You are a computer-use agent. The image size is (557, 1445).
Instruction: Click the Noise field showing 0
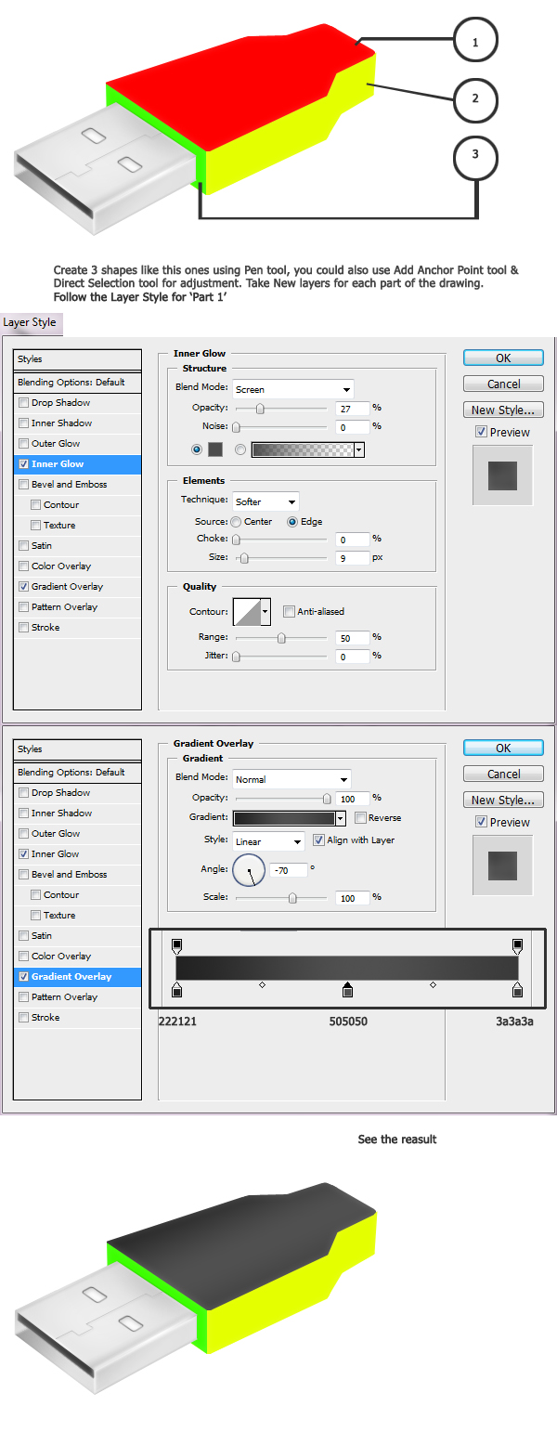[x=352, y=427]
